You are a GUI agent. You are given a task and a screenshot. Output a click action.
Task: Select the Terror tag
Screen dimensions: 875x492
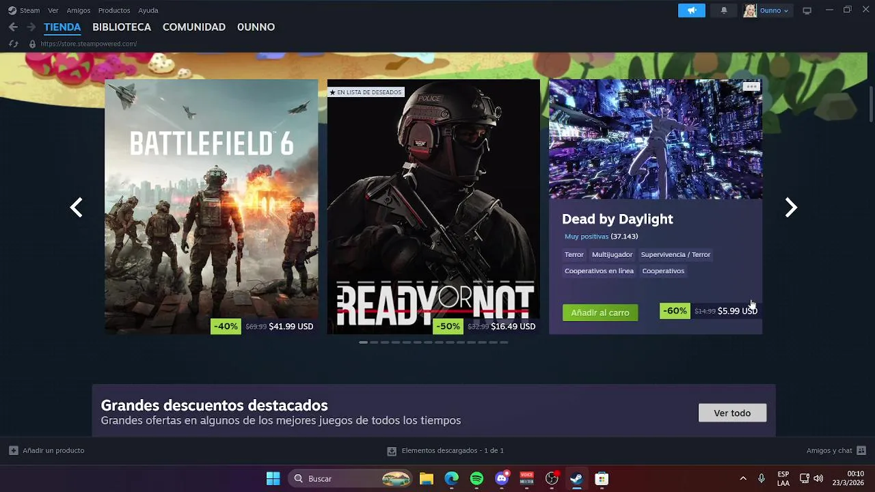574,254
